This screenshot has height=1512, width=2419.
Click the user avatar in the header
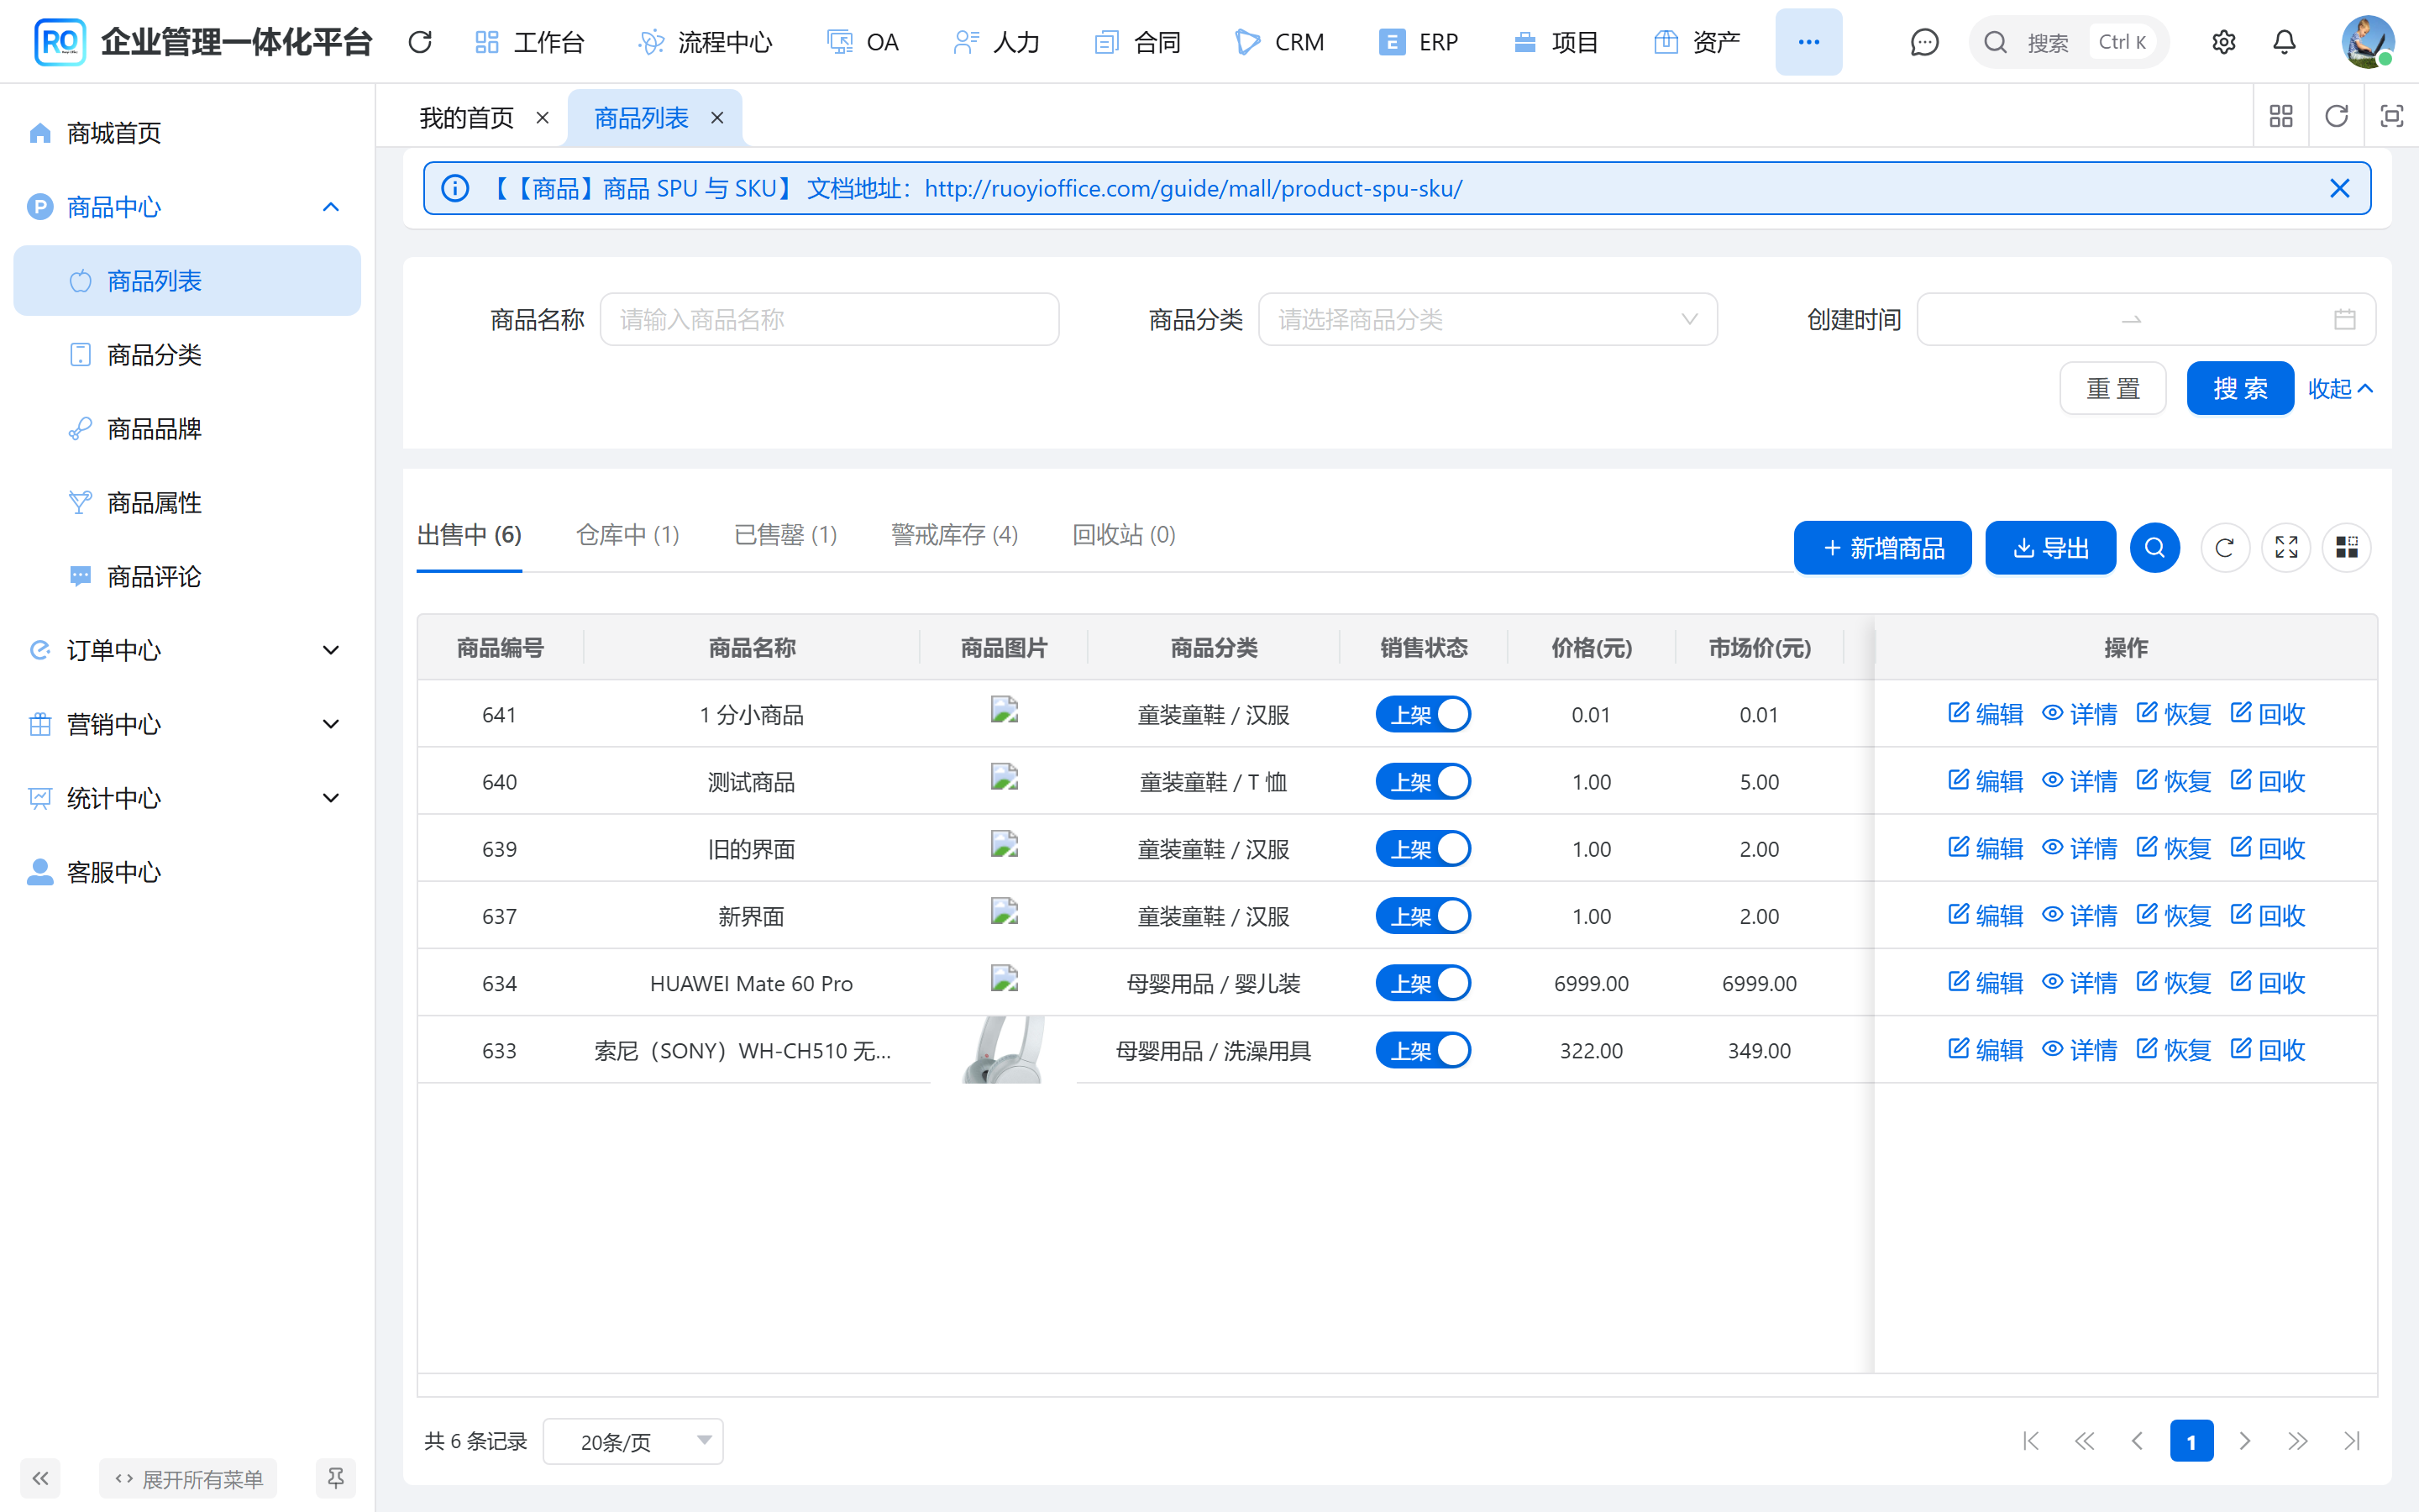(2367, 42)
